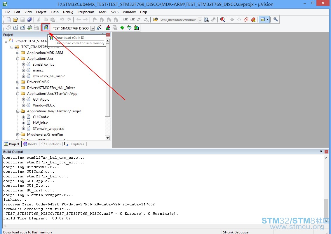Open the Flash menu
Image resolution: width=331 pixels, height=234 pixels.
[55, 12]
